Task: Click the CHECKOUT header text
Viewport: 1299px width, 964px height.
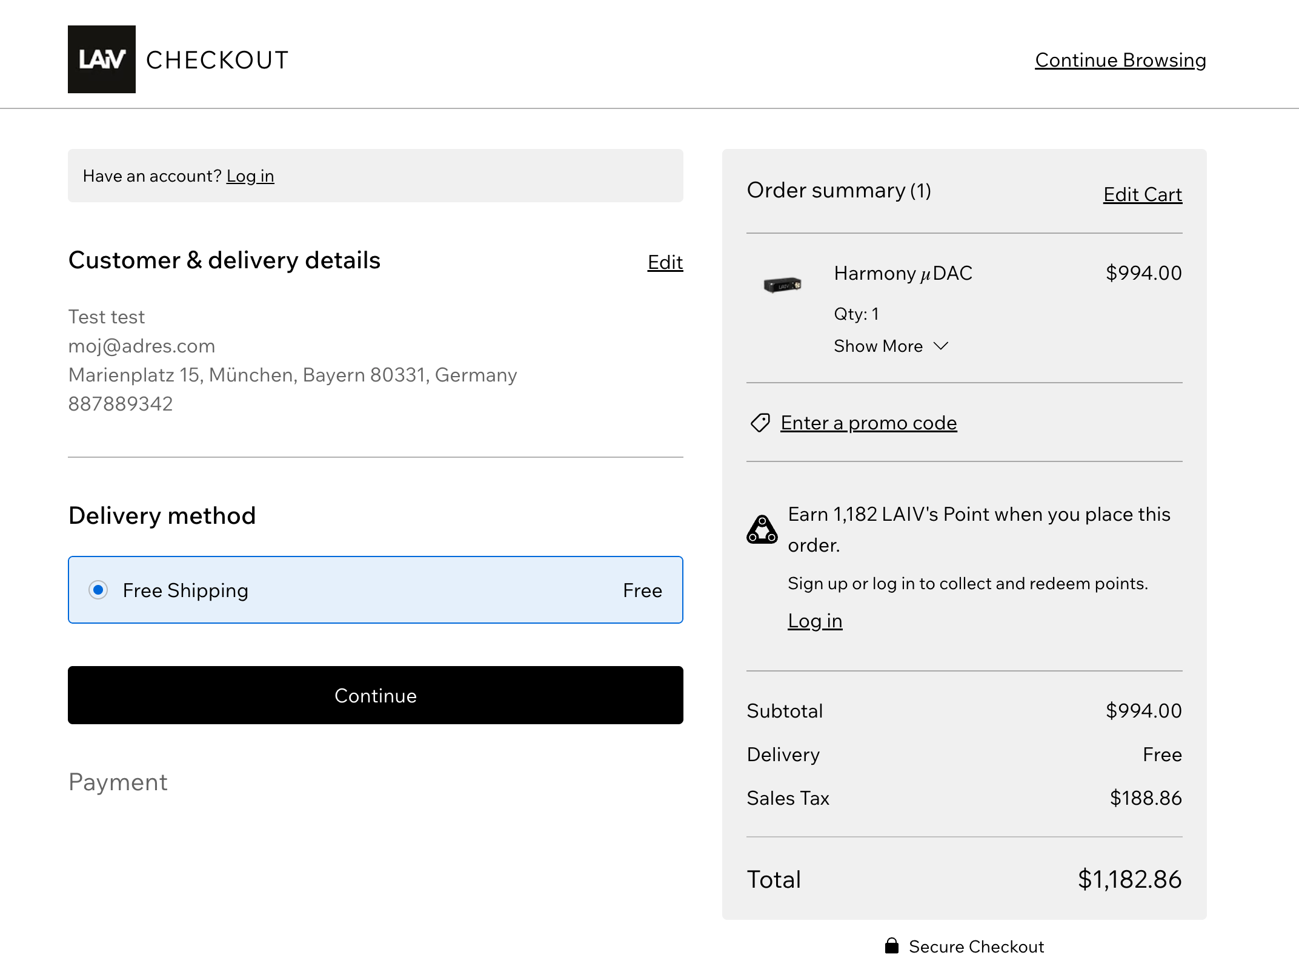Action: pyautogui.click(x=217, y=60)
